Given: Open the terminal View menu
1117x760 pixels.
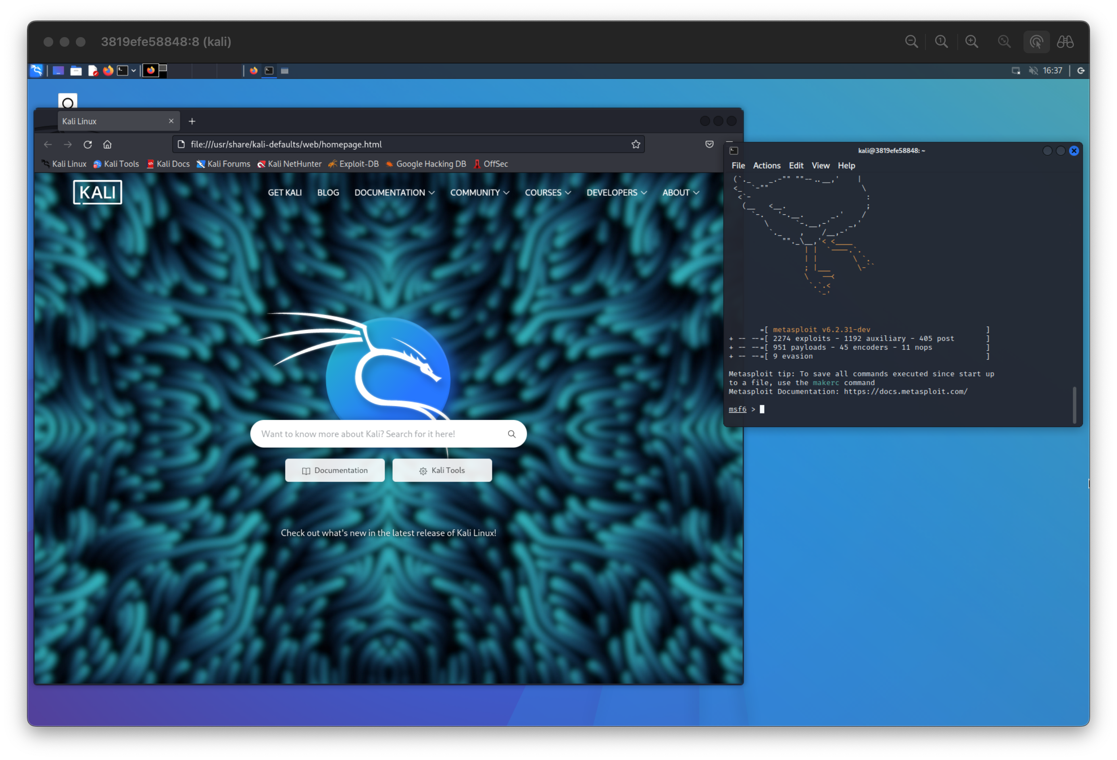Looking at the screenshot, I should tap(820, 165).
